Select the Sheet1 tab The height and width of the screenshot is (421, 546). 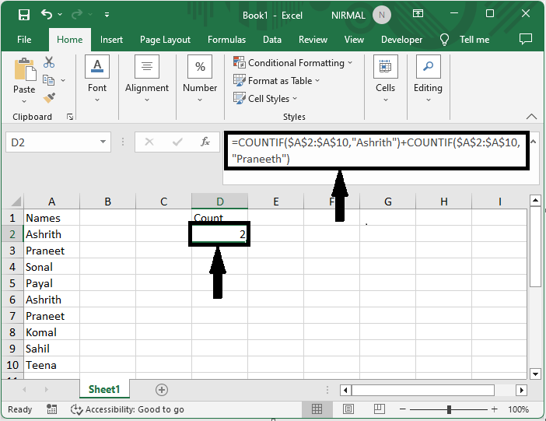pos(104,389)
